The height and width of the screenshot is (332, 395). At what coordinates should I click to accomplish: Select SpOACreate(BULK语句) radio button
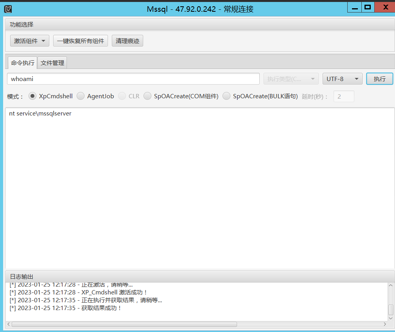(x=226, y=96)
